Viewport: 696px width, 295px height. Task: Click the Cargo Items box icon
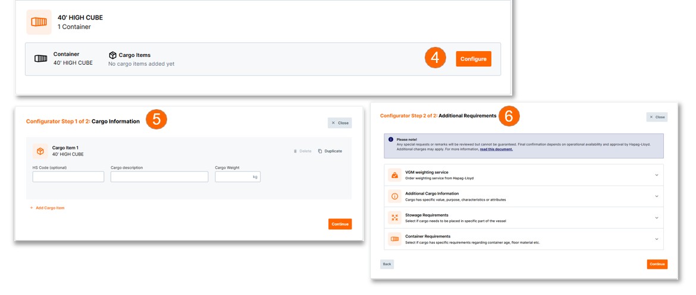pos(112,55)
